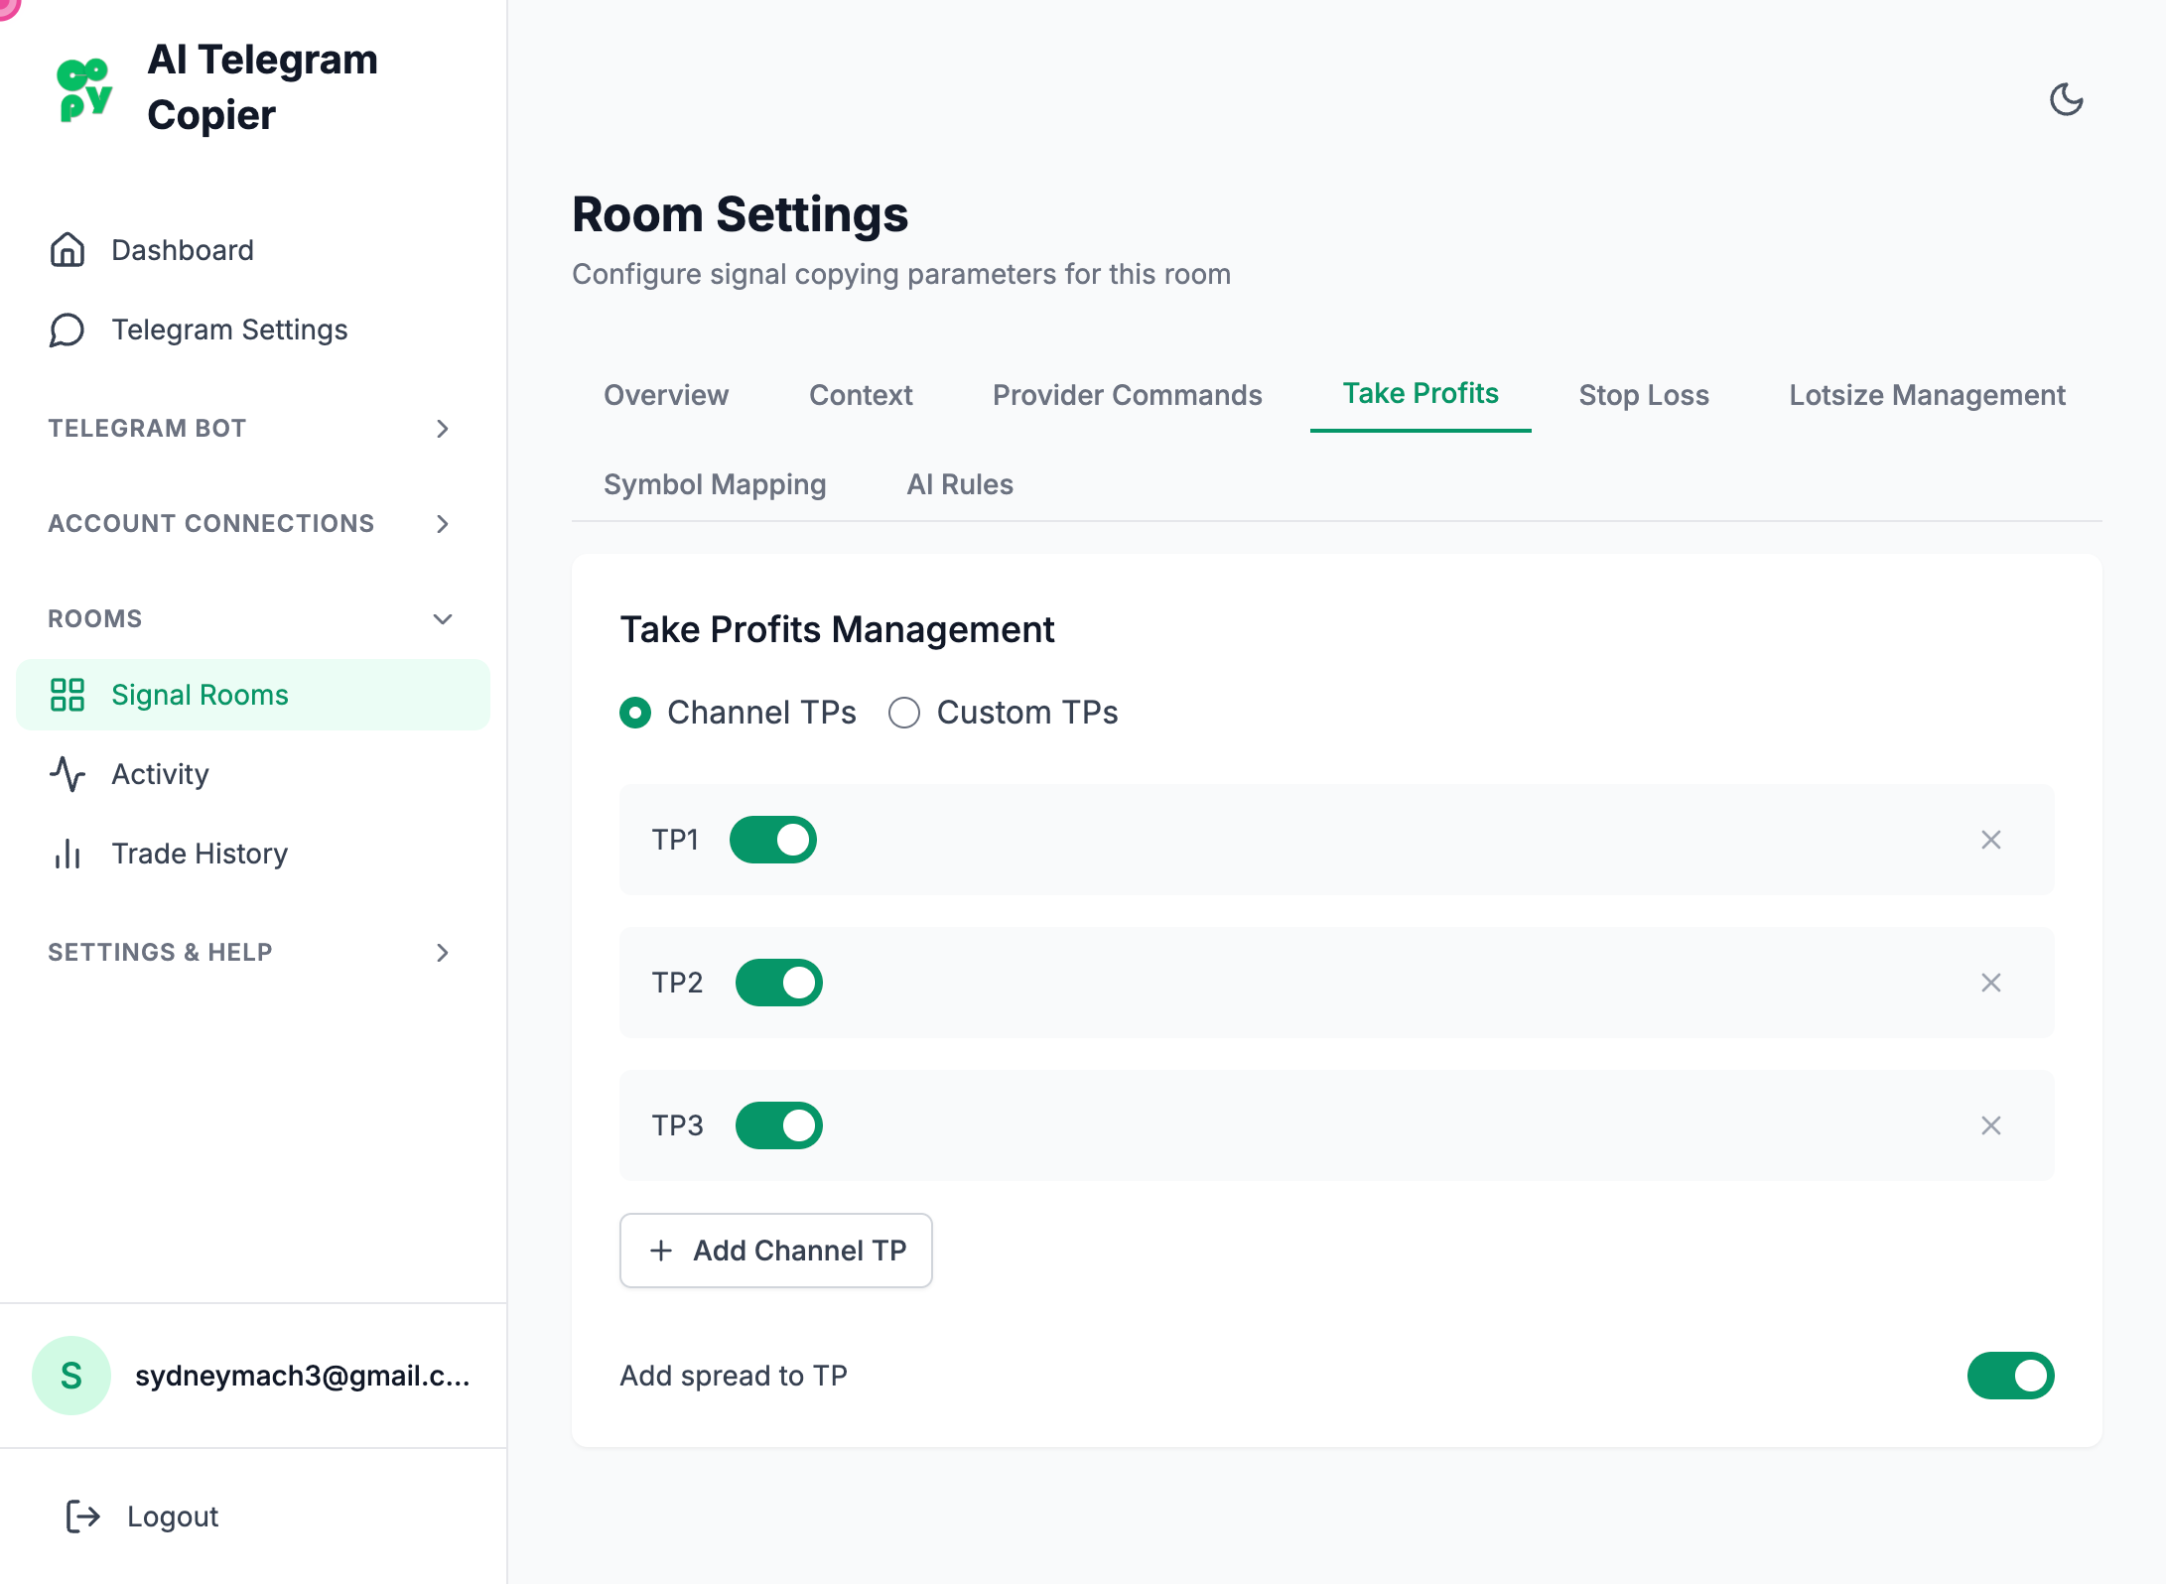Toggle Add spread to TP switch
Screen dimensions: 2166x1584
pos(2010,1376)
